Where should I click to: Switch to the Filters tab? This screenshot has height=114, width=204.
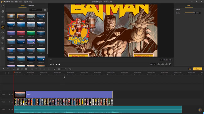click(x=23, y=6)
